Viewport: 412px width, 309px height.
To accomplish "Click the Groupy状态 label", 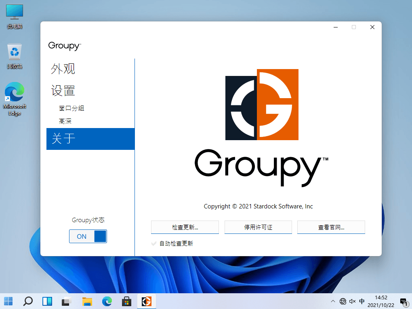I will (88, 220).
